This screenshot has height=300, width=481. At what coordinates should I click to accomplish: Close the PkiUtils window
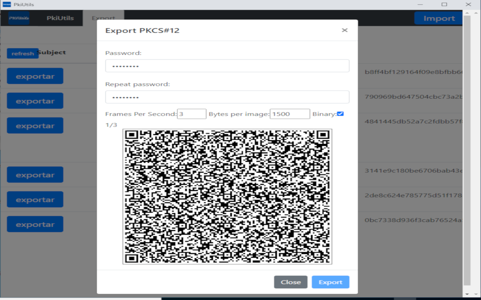[468, 4]
